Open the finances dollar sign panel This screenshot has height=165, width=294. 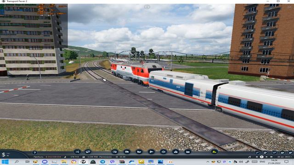click(x=3, y=154)
